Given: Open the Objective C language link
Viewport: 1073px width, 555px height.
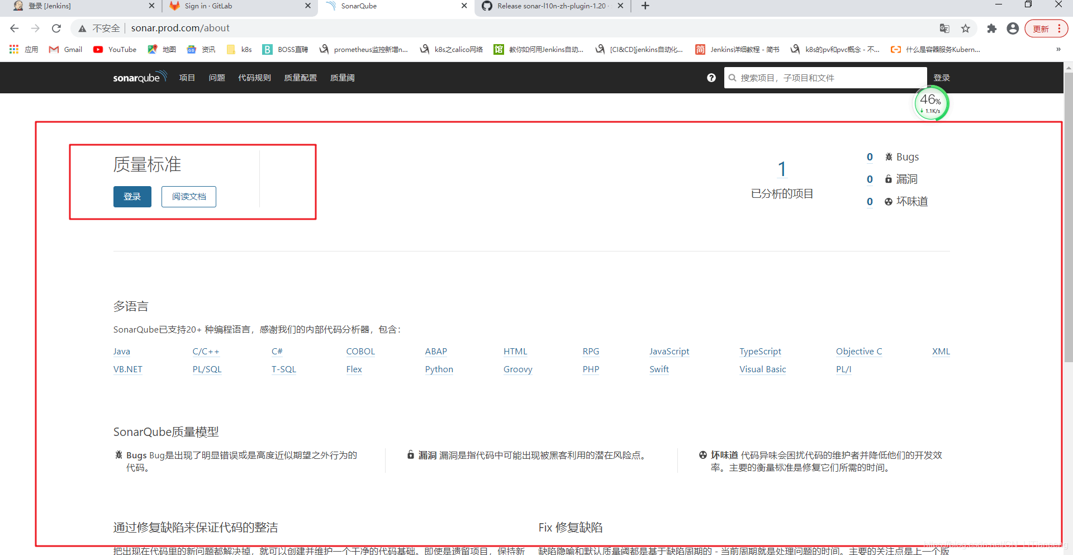Looking at the screenshot, I should tap(859, 352).
